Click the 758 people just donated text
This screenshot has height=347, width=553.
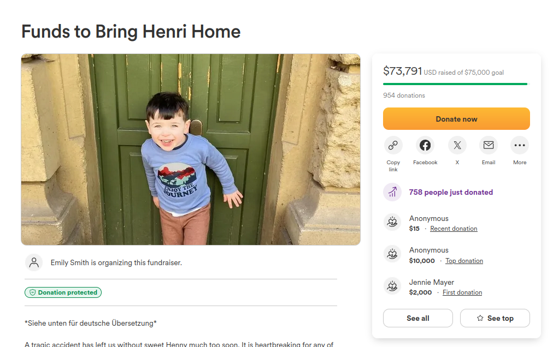451,192
